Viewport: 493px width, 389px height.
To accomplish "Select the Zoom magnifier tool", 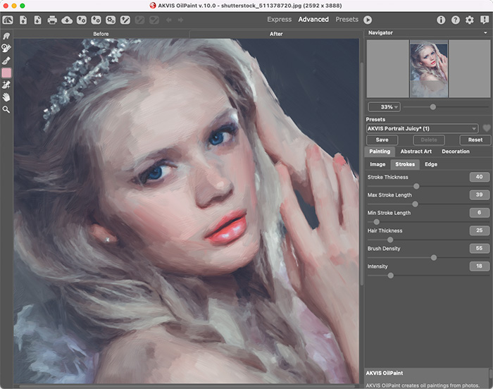I will click(6, 110).
